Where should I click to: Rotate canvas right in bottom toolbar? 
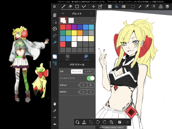(x=104, y=122)
